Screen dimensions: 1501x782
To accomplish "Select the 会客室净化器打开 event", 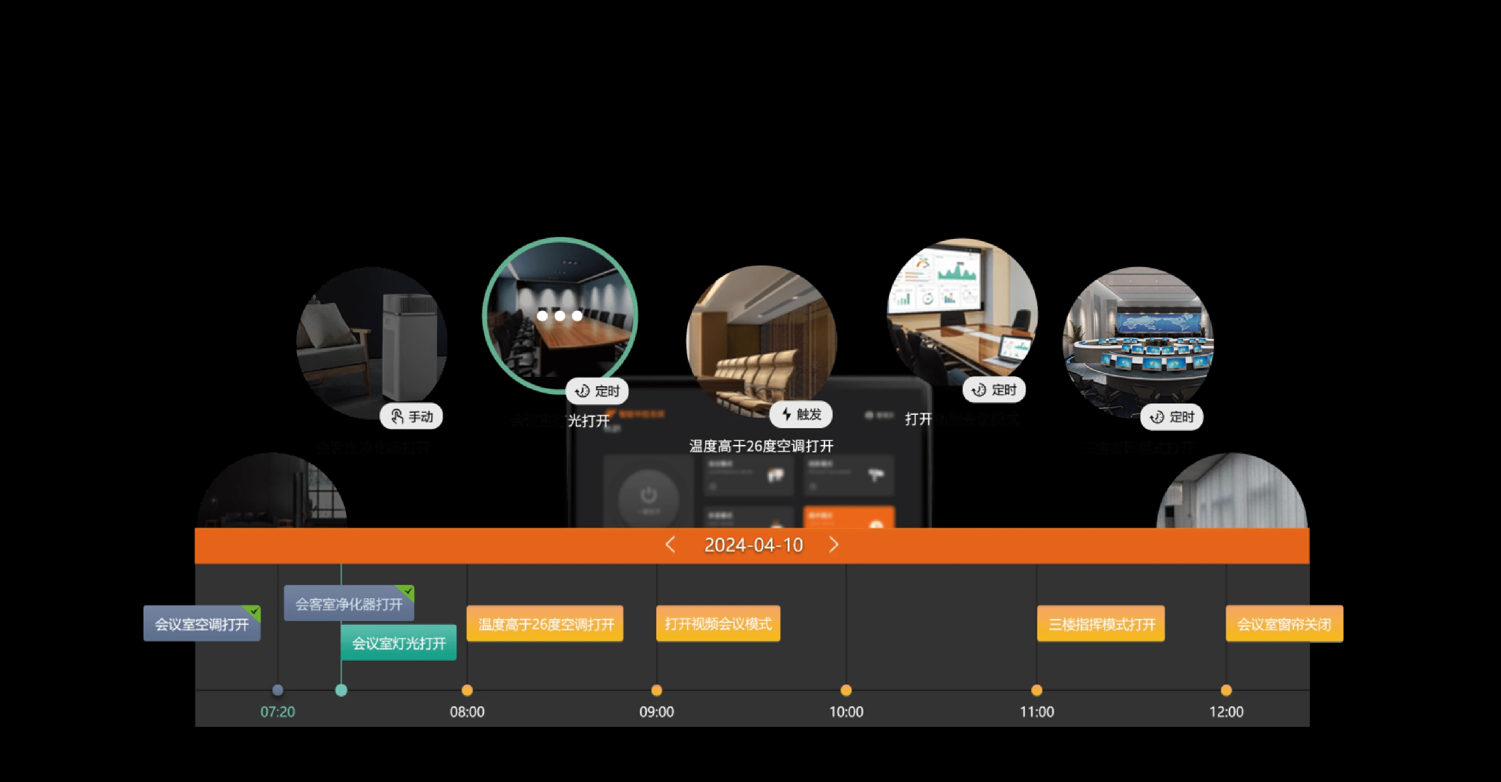I will click(x=348, y=603).
